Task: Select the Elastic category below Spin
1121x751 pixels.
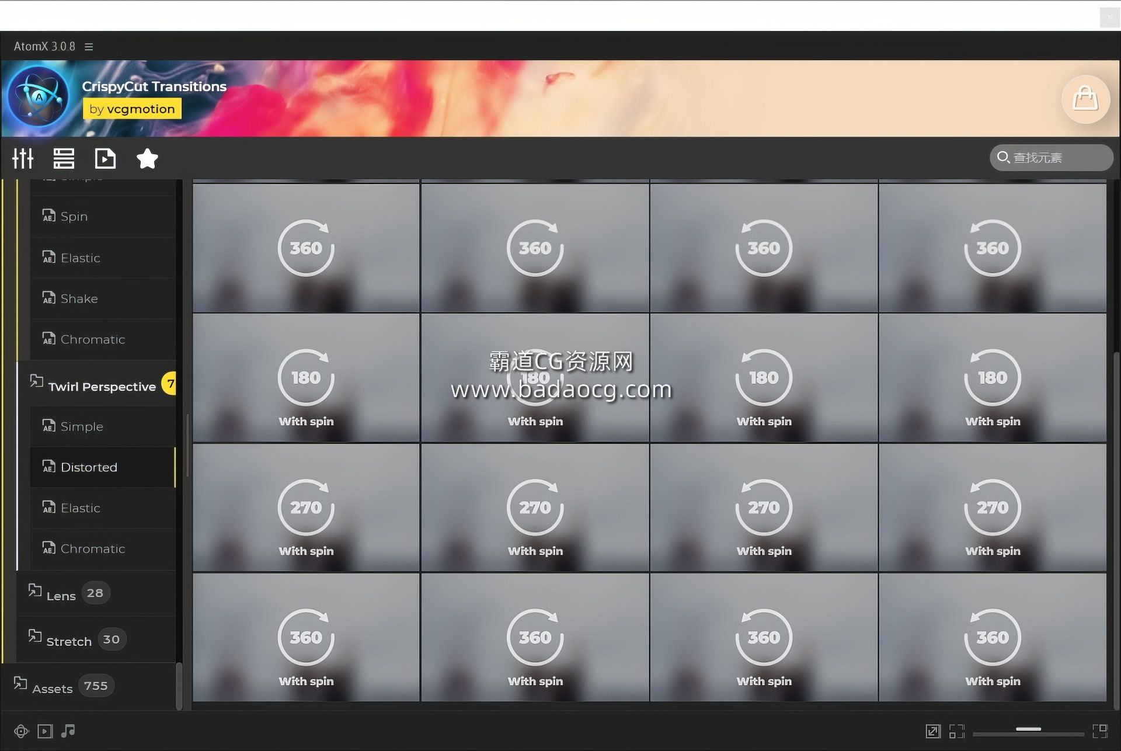Action: click(x=103, y=258)
